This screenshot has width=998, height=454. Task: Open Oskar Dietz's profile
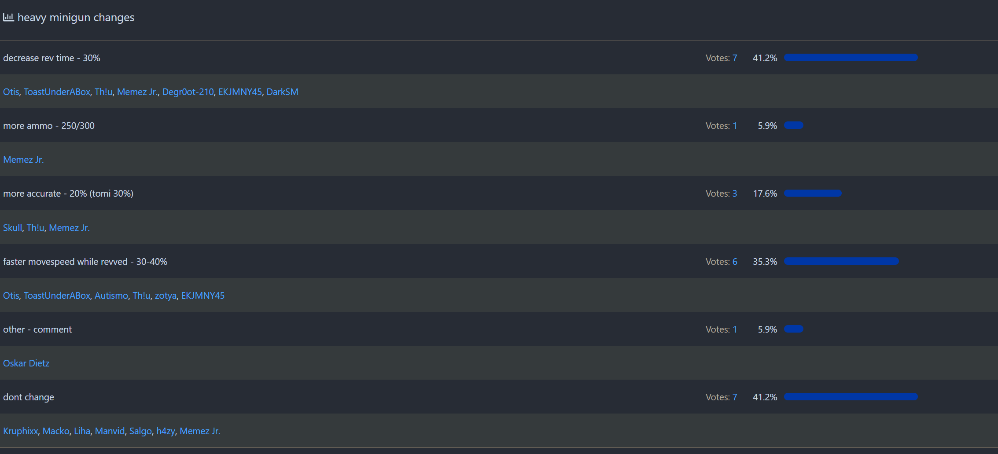(x=26, y=363)
